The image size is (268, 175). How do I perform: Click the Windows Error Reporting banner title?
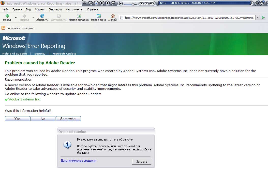coord(34,46)
